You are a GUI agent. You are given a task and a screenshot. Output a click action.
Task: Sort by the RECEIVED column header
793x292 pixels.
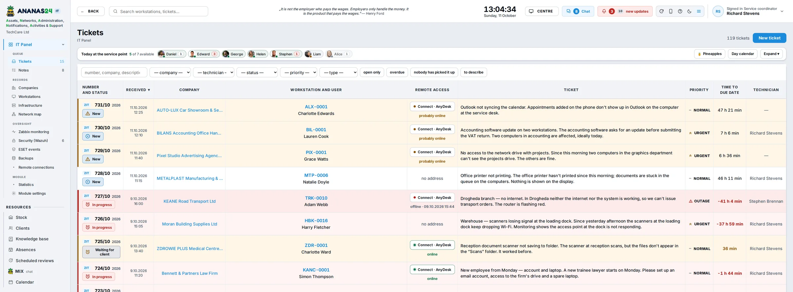138,90
